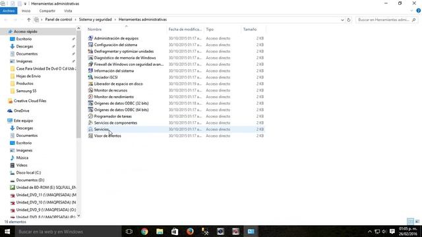
Task: Select Desfragmentar y optimizar unidades icon
Action: tap(90, 51)
